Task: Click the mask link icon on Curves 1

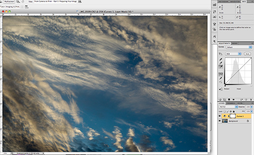Action: 229,116
